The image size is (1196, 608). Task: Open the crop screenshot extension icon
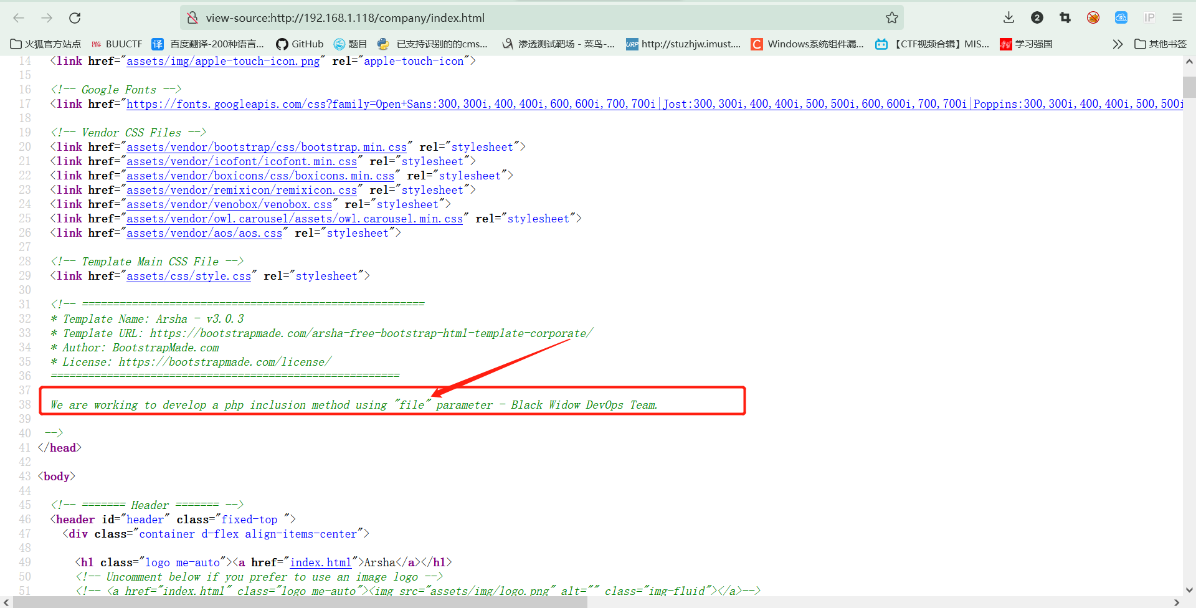pos(1065,18)
